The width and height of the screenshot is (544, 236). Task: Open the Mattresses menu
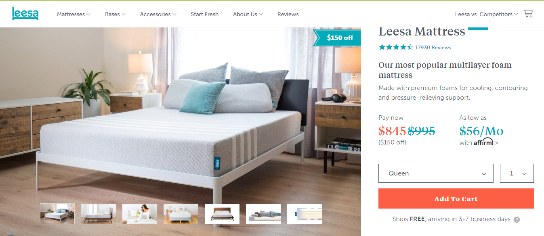74,14
